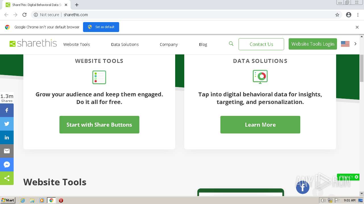Click the 1.3m Shares counter
The width and height of the screenshot is (364, 204).
pos(7,98)
